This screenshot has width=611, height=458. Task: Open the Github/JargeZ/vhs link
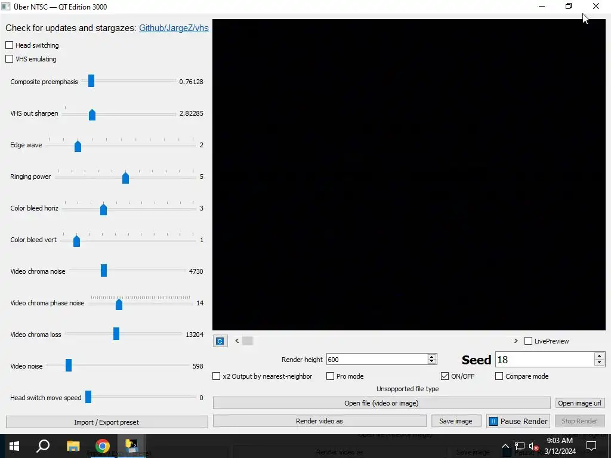[x=174, y=28]
